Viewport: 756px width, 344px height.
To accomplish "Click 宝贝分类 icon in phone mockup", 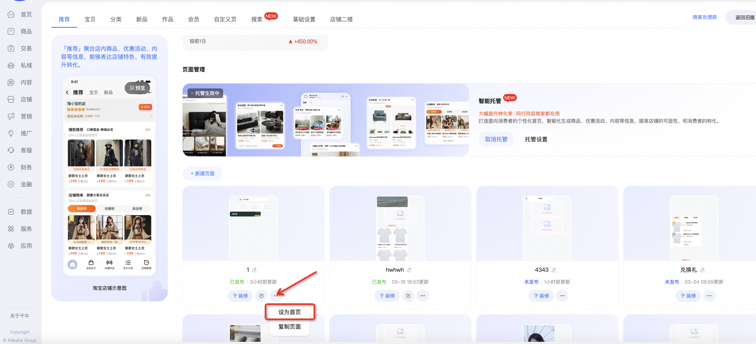I will click(128, 264).
